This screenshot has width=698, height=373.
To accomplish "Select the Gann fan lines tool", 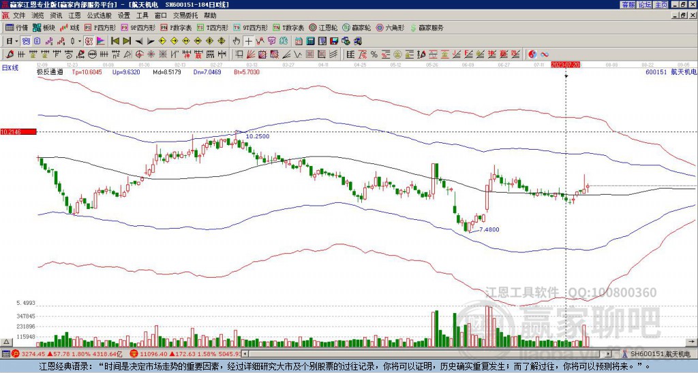I will click(x=251, y=54).
